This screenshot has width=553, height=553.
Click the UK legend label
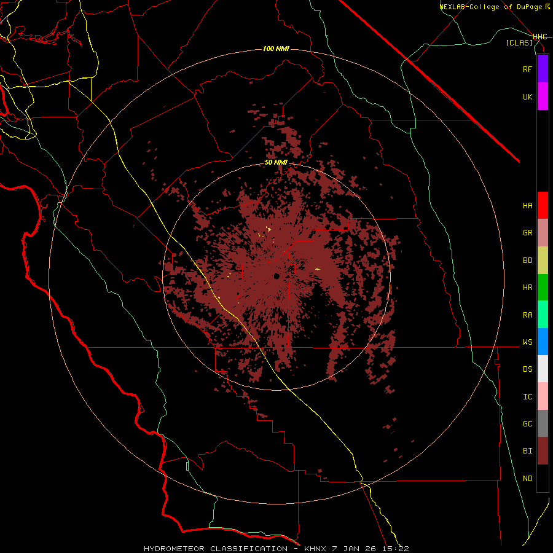pos(527,97)
